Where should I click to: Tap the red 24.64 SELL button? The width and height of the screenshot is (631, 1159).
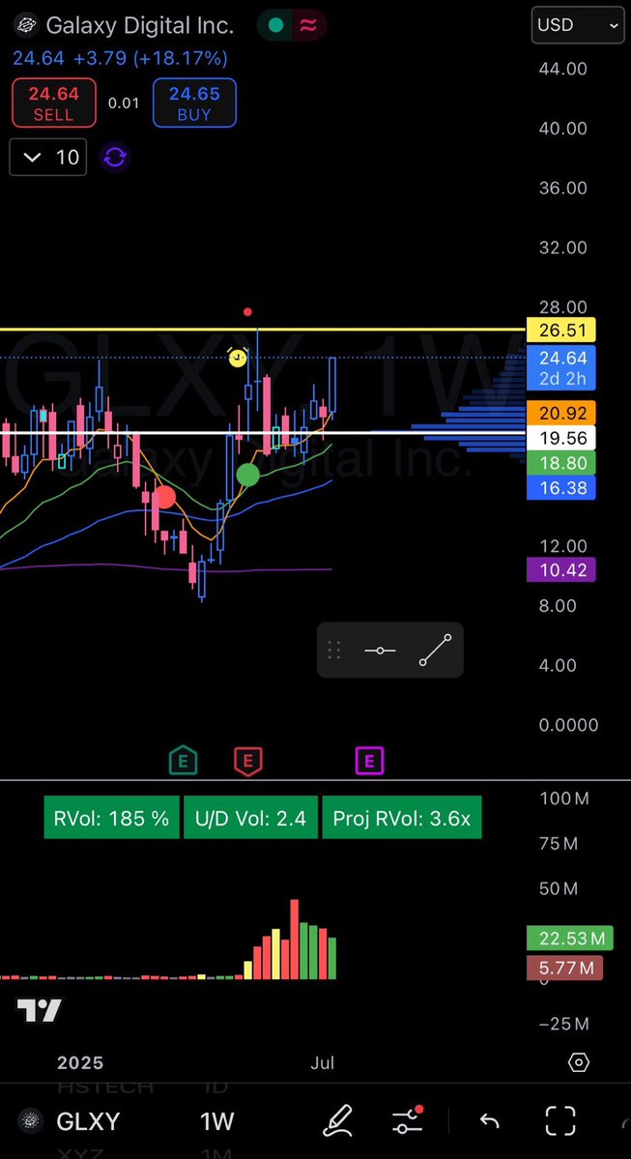pos(53,102)
